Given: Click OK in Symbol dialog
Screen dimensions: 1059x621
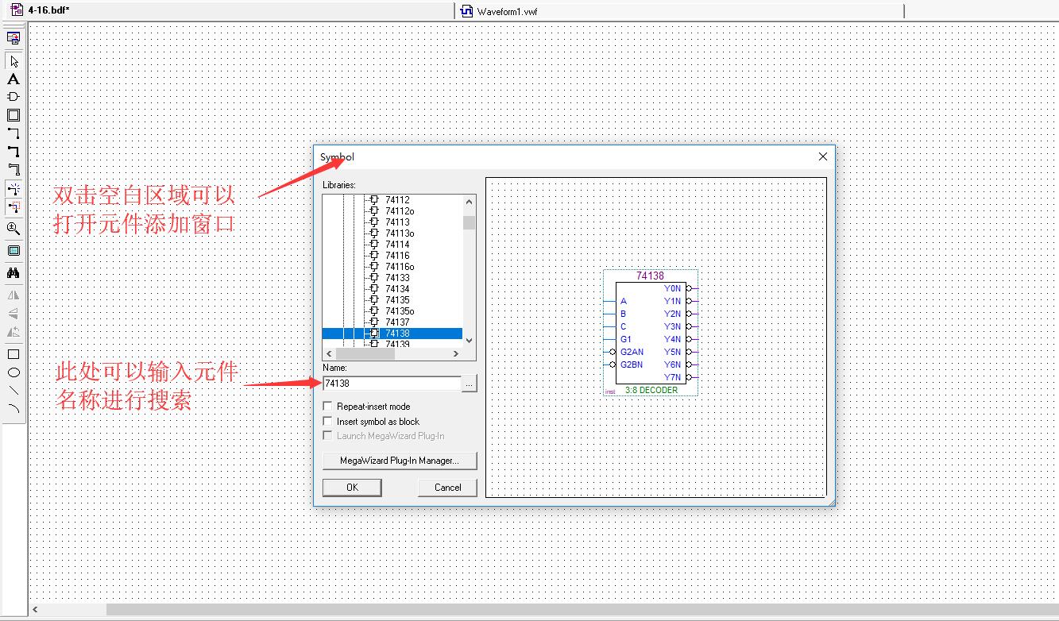Looking at the screenshot, I should point(352,488).
